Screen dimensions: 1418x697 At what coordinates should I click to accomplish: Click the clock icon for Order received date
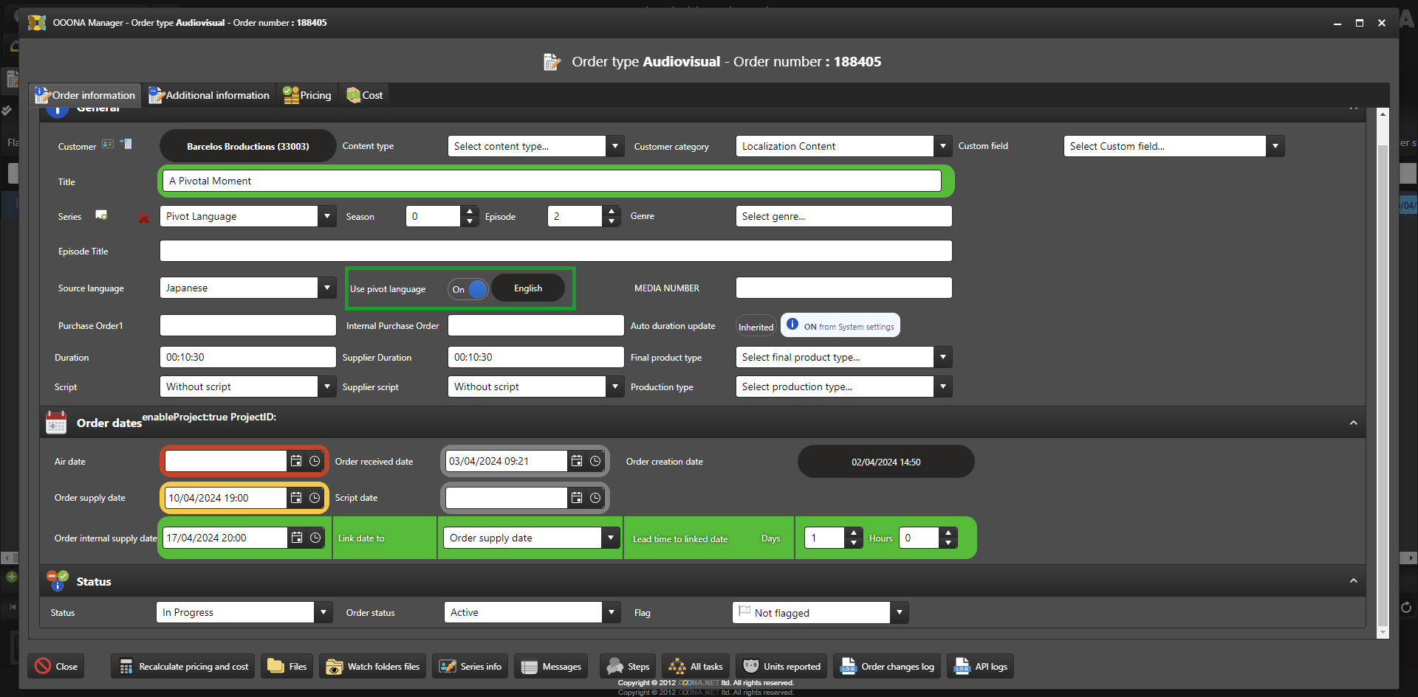[x=595, y=461]
